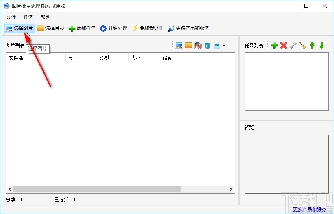The width and height of the screenshot is (334, 214).
Task: Click the broom clear-tasks icon
Action: (x=302, y=45)
